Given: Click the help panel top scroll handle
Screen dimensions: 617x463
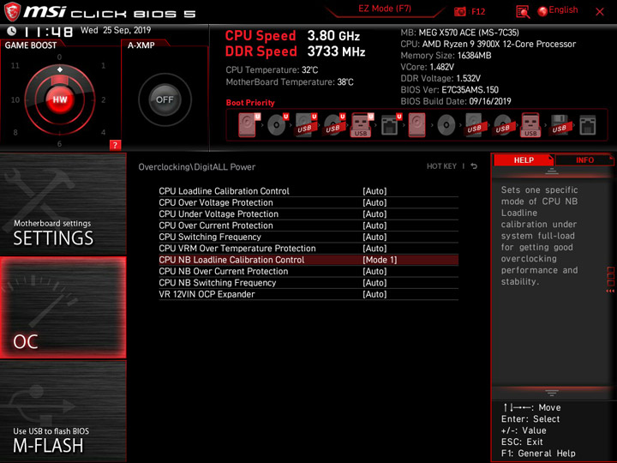Looking at the screenshot, I should 552,171.
